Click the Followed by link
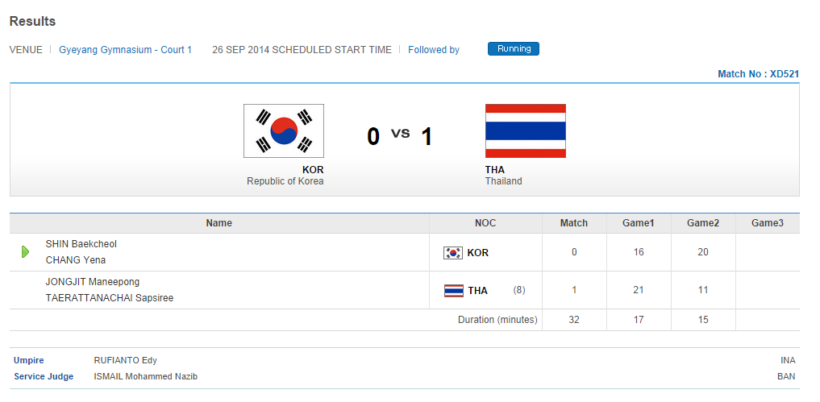This screenshot has height=402, width=820. [x=434, y=50]
